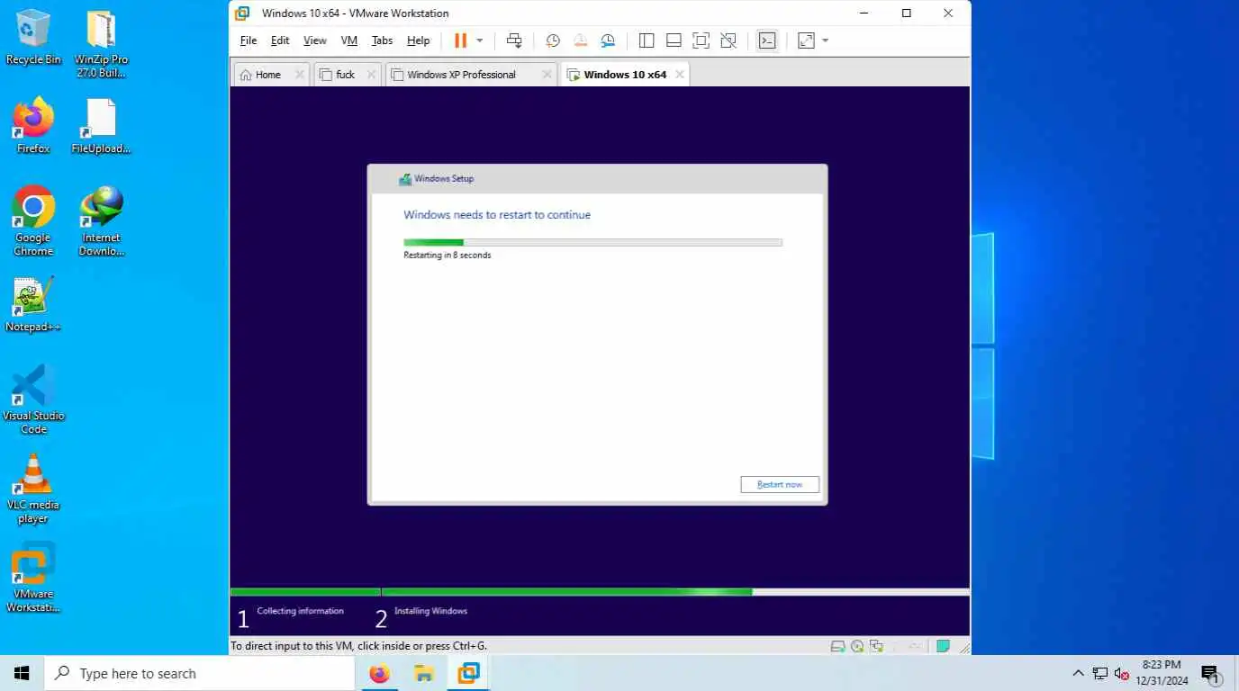Image resolution: width=1239 pixels, height=691 pixels.
Task: Click the 'Installing Windows' step label
Action: [430, 611]
